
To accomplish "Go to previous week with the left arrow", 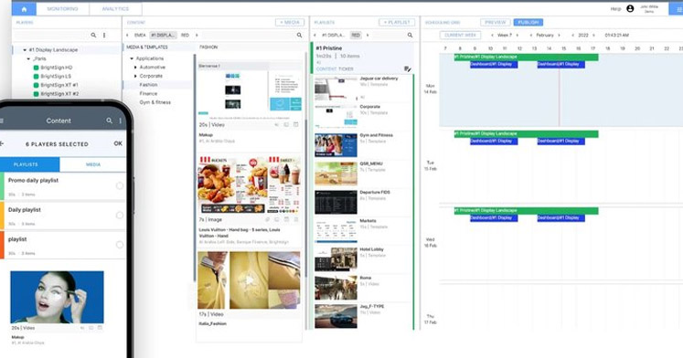I will [492, 36].
